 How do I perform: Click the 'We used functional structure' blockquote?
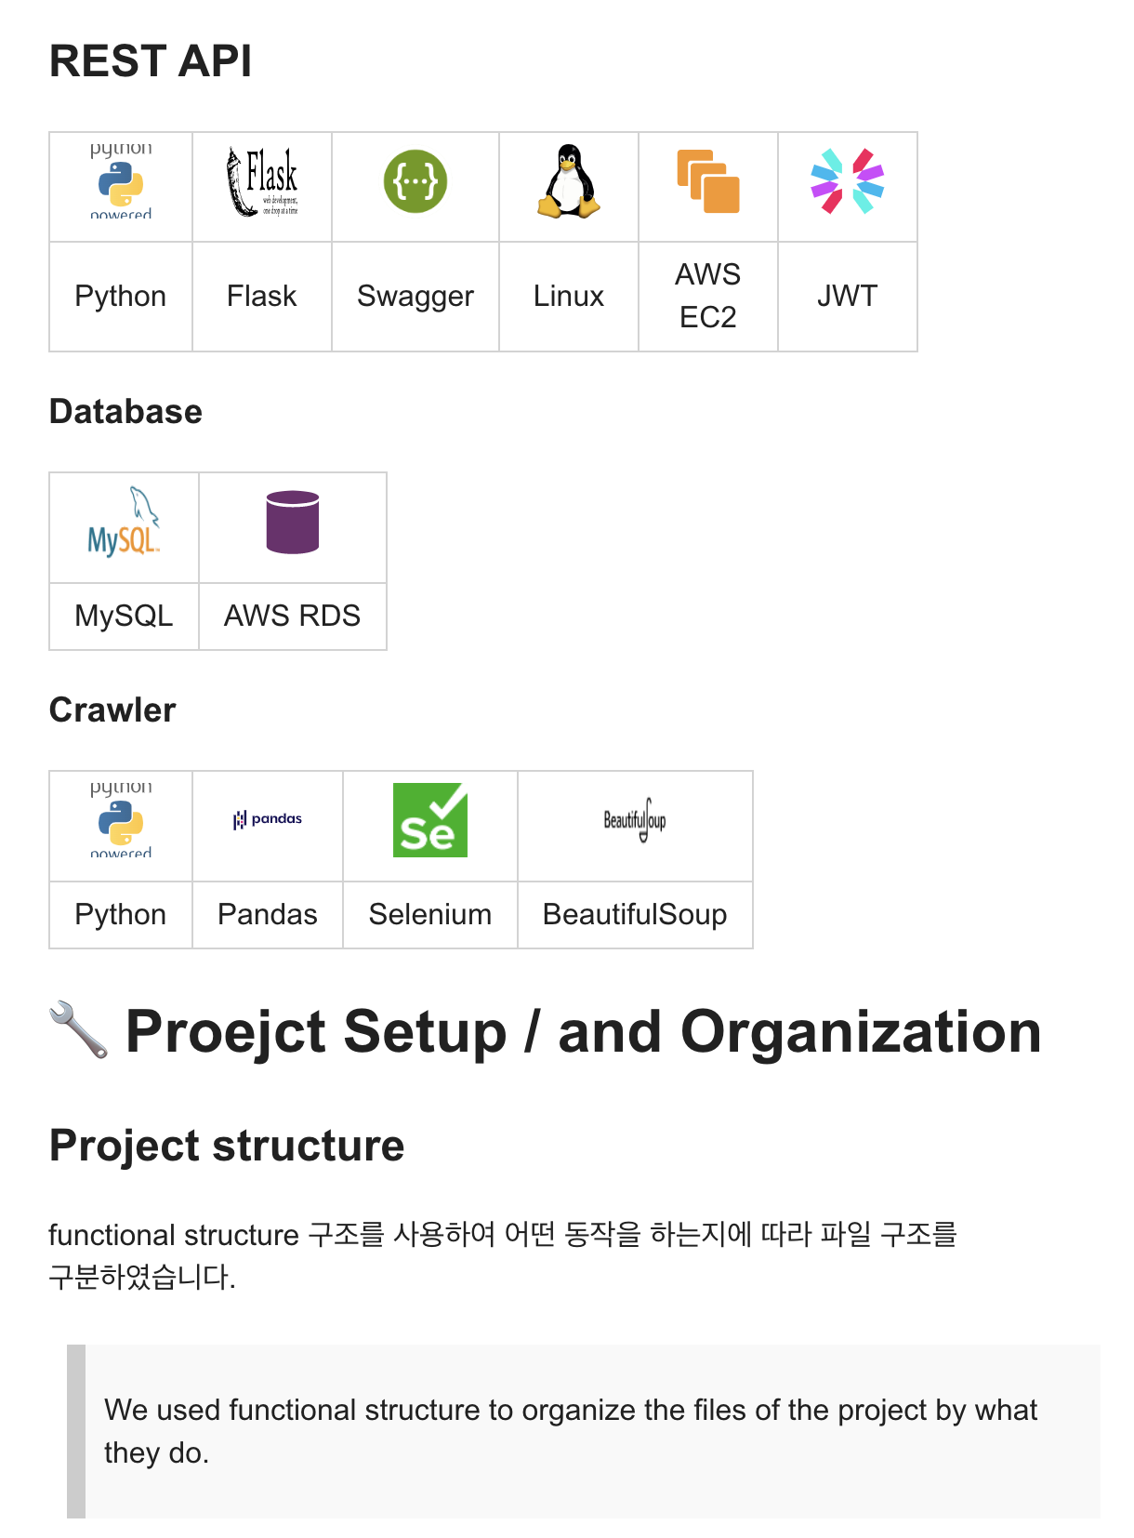(x=584, y=1431)
